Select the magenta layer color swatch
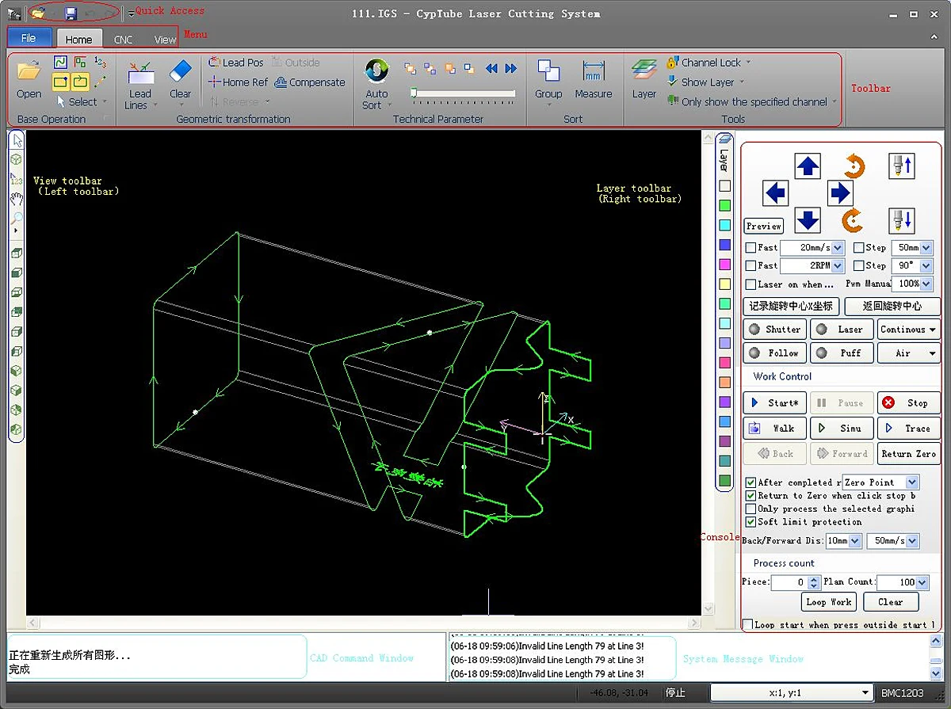951x709 pixels. [x=724, y=265]
